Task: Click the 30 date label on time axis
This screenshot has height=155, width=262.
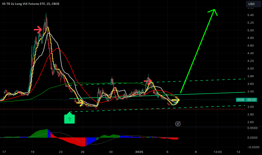Action: [x=111, y=152]
